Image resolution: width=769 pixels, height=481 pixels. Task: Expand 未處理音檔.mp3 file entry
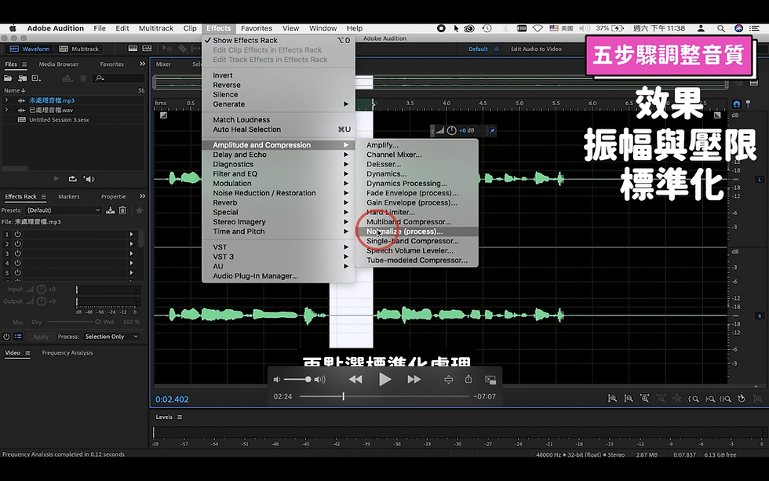pyautogui.click(x=6, y=100)
